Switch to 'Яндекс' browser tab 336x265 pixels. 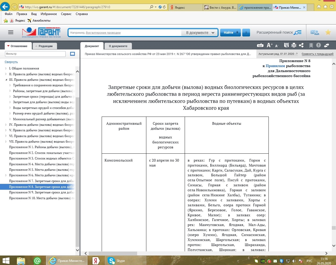(x=185, y=7)
